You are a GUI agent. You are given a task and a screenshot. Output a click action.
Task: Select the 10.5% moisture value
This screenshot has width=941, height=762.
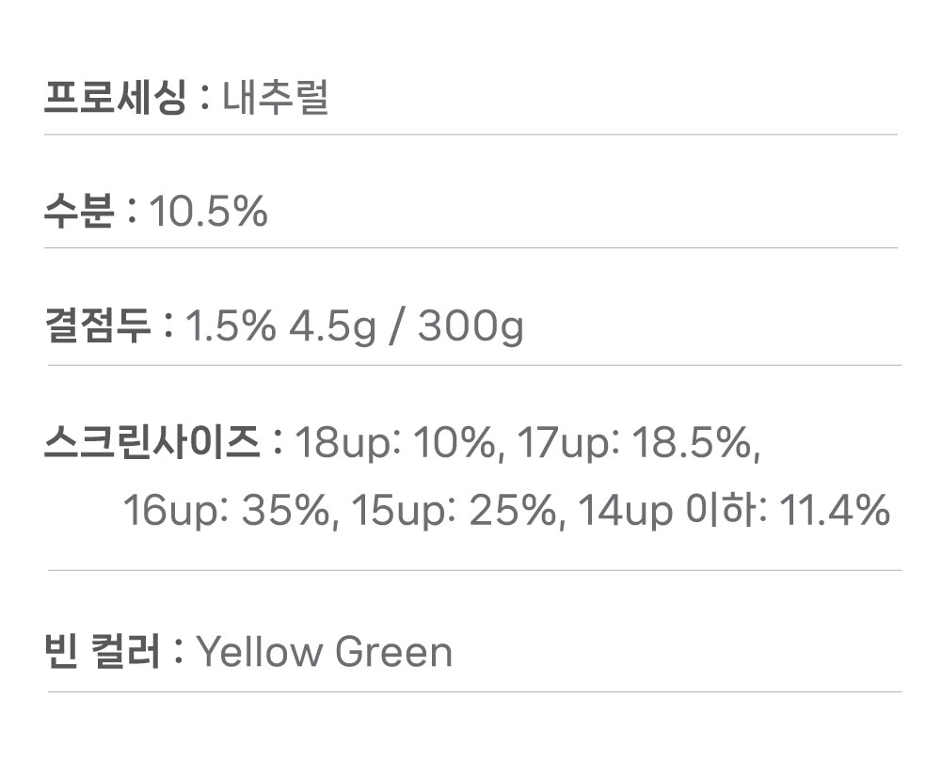click(209, 212)
